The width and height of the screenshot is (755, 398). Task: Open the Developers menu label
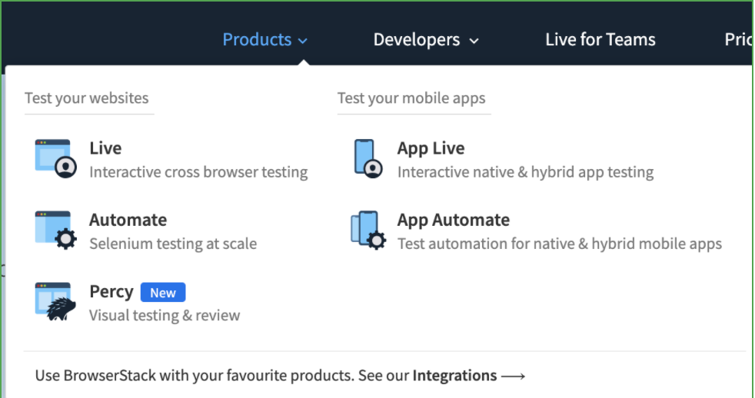pyautogui.click(x=416, y=40)
